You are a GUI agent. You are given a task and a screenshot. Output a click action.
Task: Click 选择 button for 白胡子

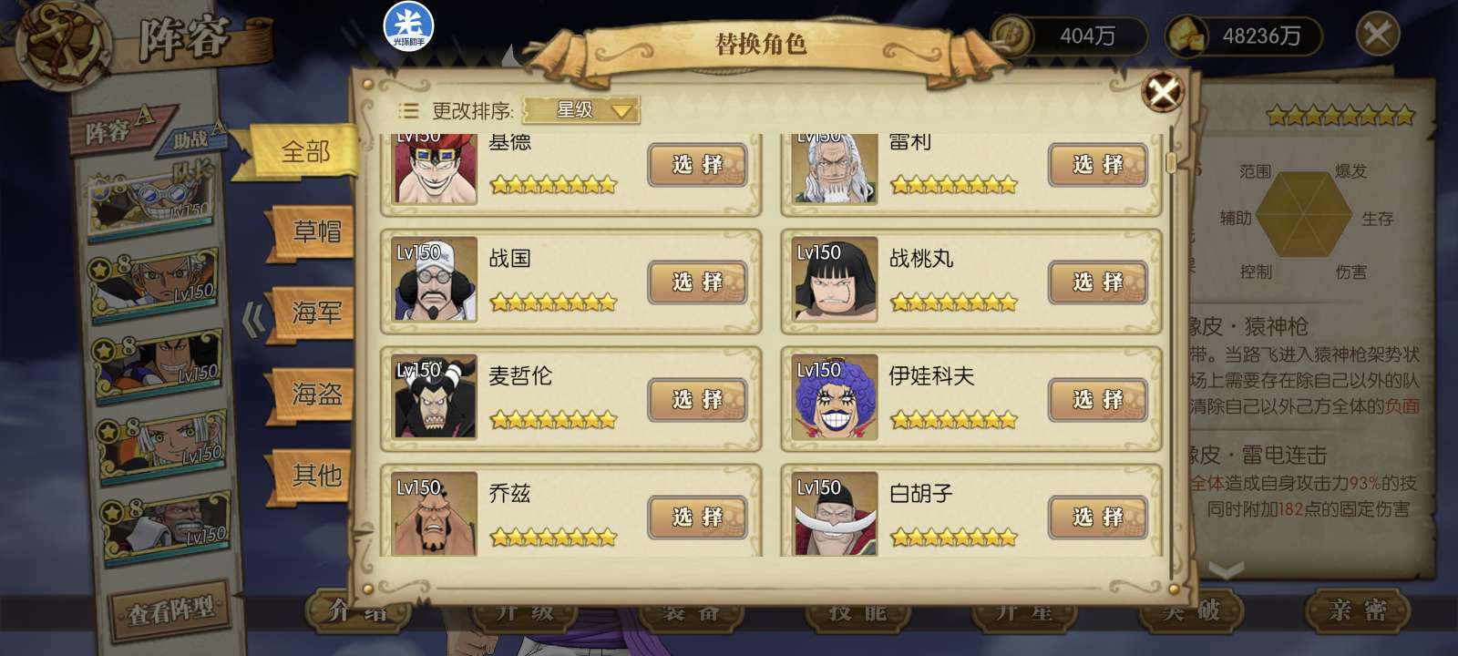click(1098, 517)
